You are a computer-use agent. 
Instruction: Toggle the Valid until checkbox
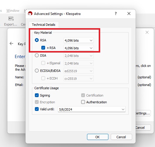click(37, 109)
